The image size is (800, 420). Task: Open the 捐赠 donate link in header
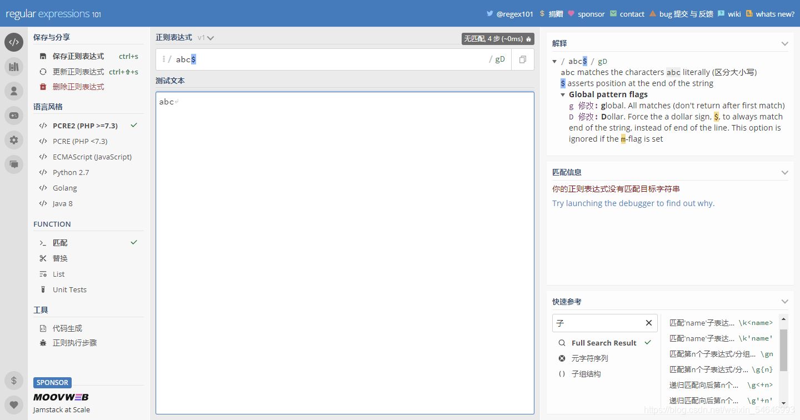pyautogui.click(x=551, y=14)
